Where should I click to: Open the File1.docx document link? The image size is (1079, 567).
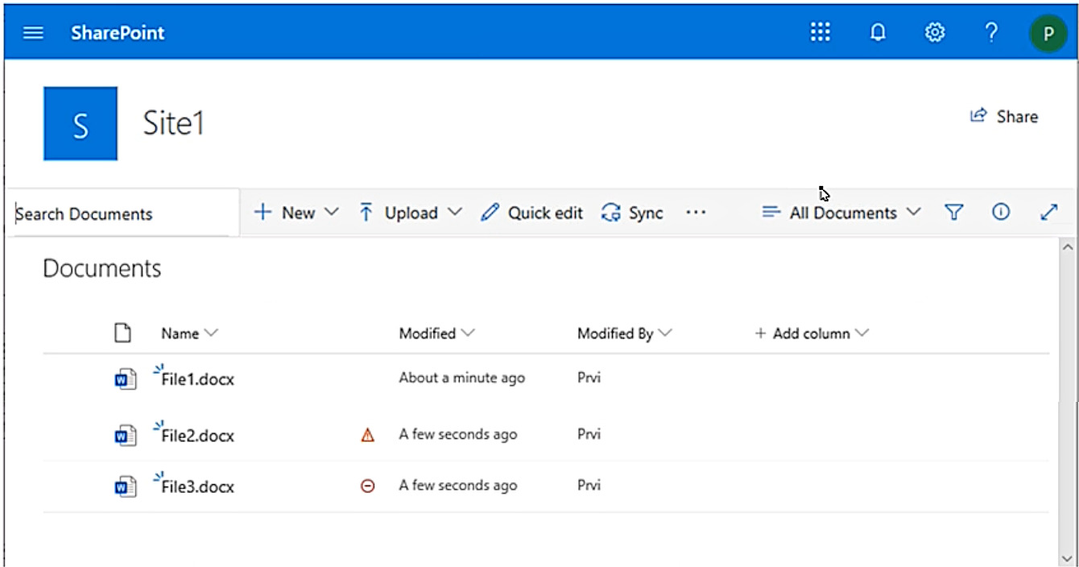click(197, 379)
